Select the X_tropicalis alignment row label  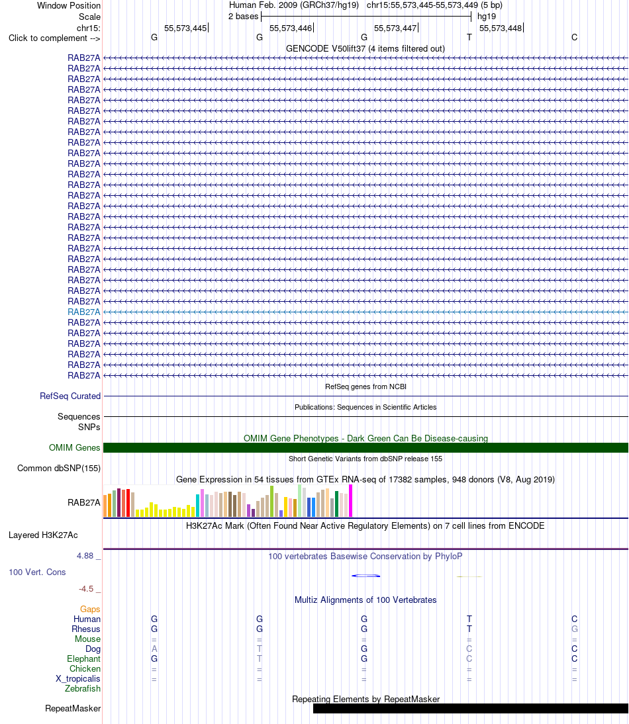pyautogui.click(x=78, y=679)
